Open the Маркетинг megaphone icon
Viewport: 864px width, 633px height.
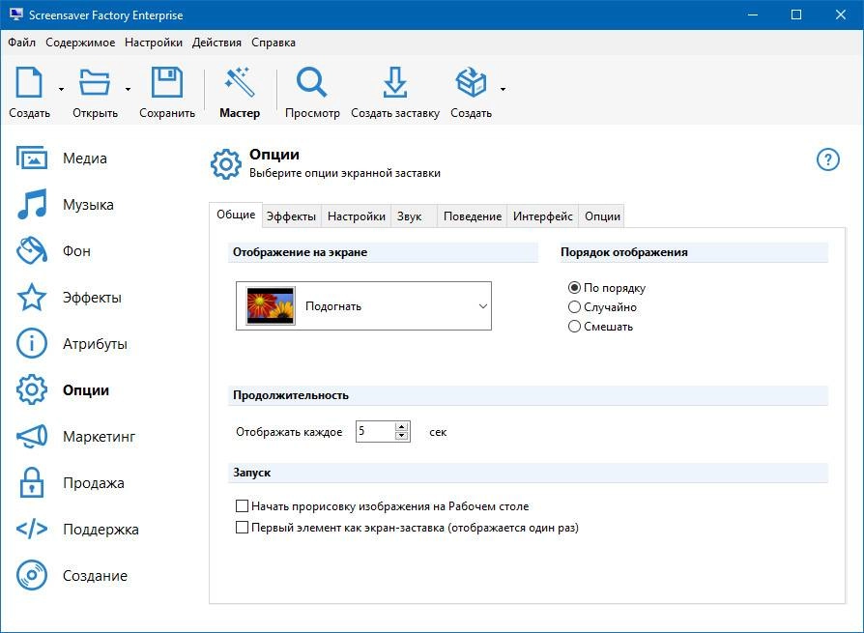tap(31, 436)
